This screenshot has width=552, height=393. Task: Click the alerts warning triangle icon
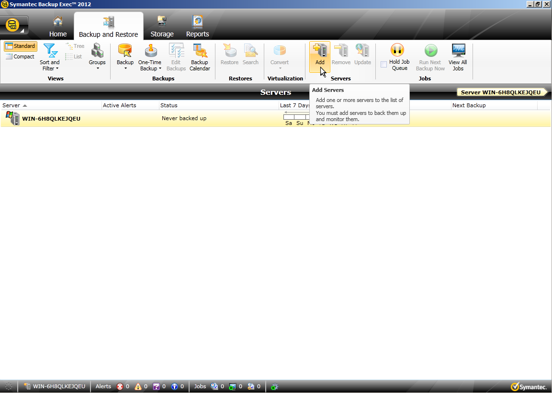138,386
